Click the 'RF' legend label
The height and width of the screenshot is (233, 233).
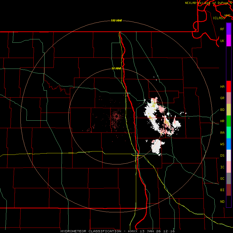click(222, 29)
